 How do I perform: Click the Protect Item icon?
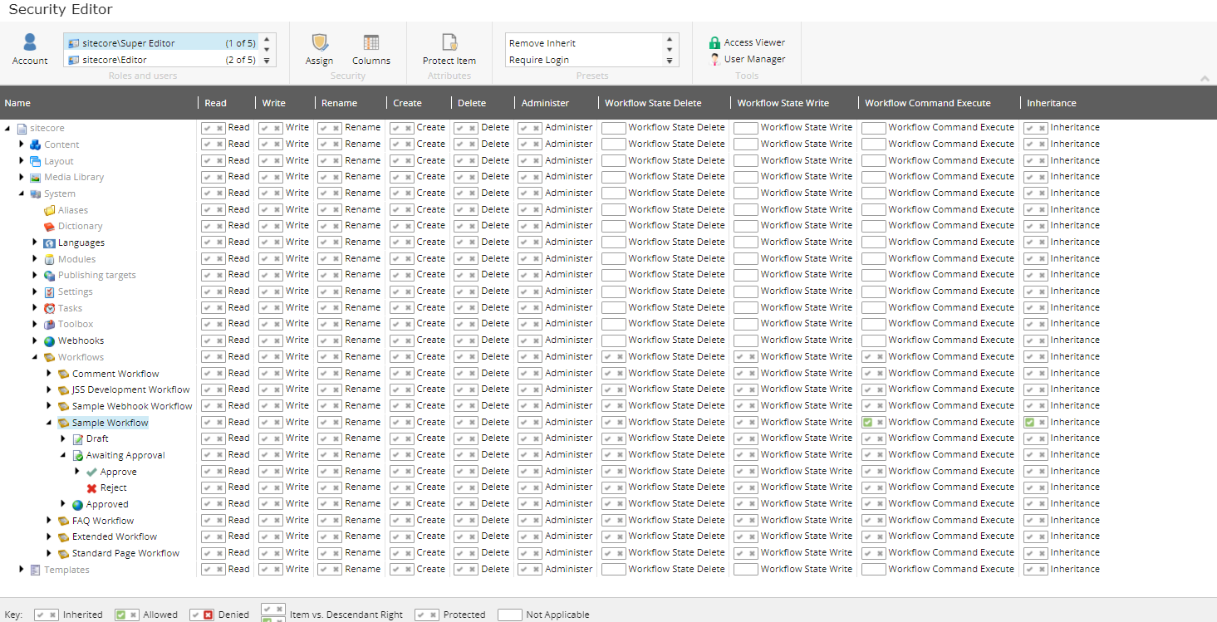coord(449,42)
